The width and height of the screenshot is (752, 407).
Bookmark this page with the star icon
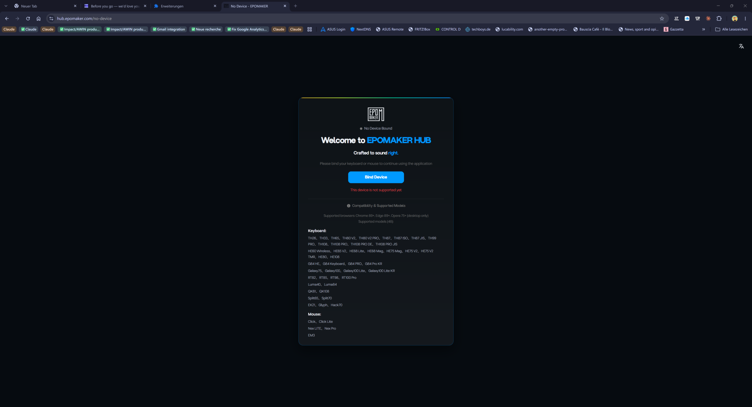point(662,18)
